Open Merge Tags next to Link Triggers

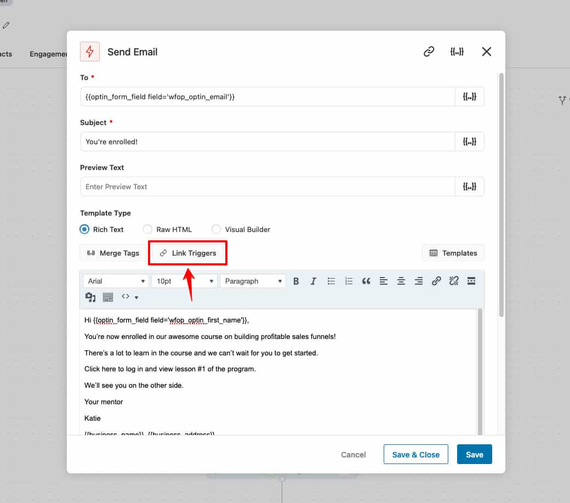(112, 253)
